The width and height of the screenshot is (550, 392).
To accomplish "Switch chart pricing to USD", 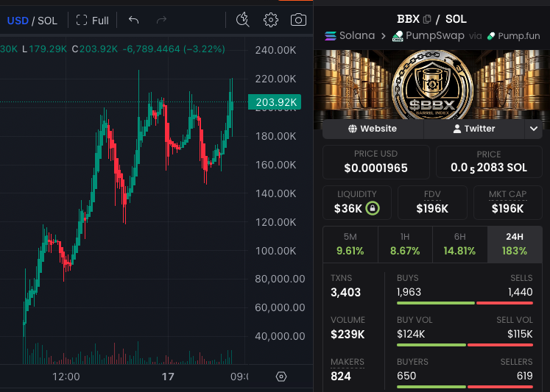I will point(18,21).
